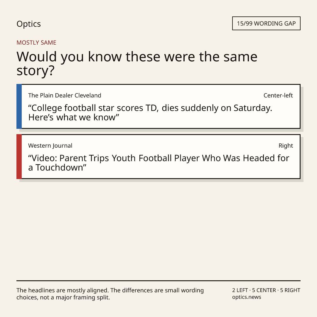Click the horizontal divider above footer
Image resolution: width=317 pixels, height=317 pixels.
(x=158, y=281)
